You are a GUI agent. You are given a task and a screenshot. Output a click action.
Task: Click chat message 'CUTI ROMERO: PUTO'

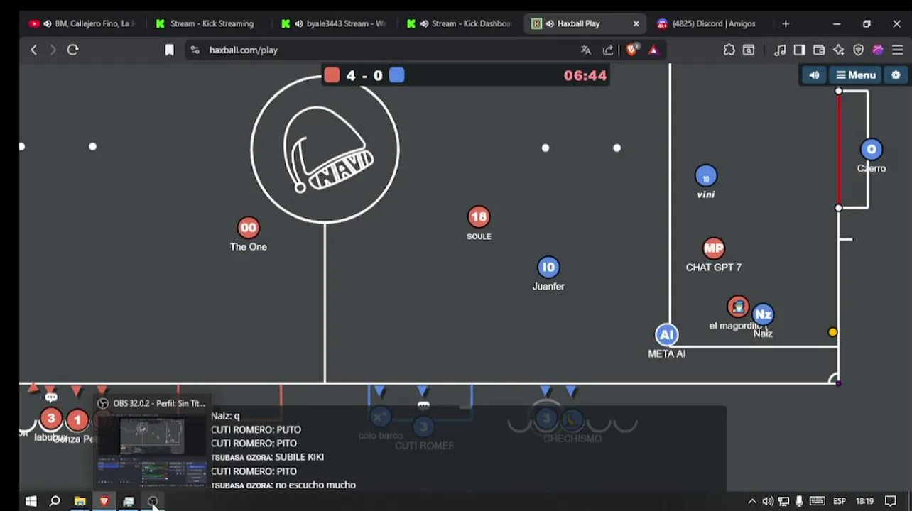tap(256, 429)
